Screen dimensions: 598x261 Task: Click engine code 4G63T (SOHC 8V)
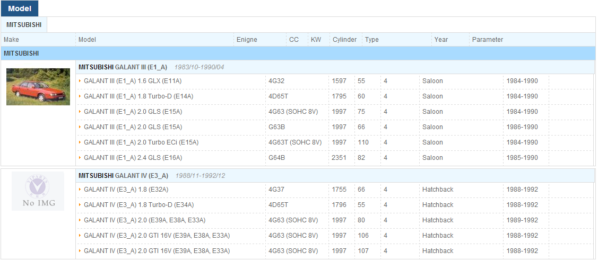(x=295, y=142)
